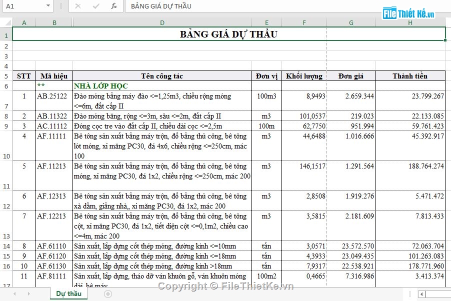
Task: Add a new sheet with plus icon
Action: point(108,294)
